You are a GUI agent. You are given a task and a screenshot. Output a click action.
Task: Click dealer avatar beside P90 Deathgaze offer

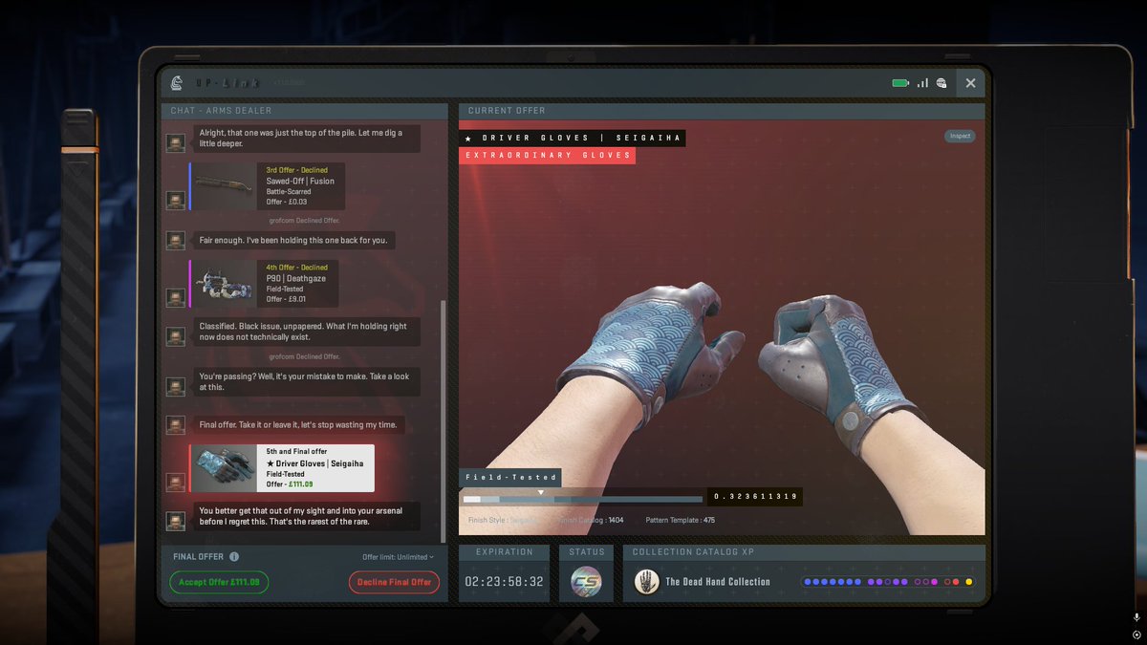[x=176, y=298]
